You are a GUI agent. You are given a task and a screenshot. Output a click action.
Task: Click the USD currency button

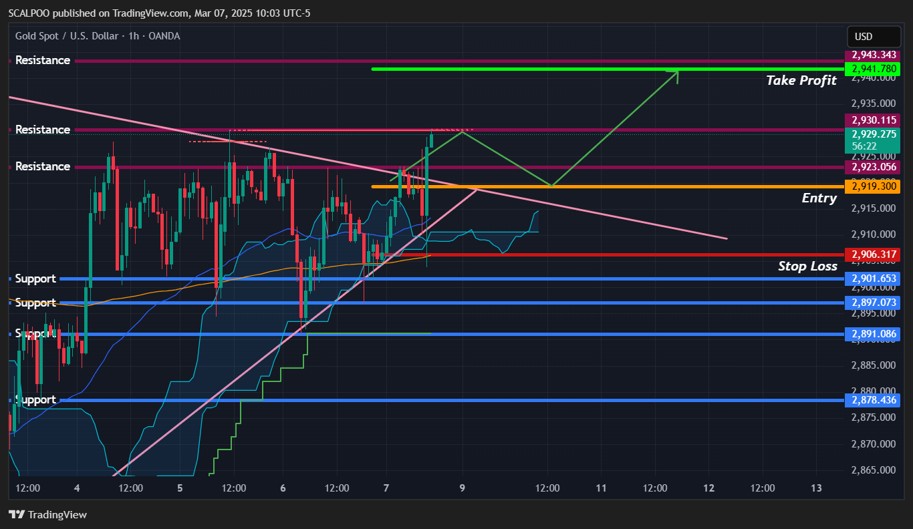[x=874, y=37]
